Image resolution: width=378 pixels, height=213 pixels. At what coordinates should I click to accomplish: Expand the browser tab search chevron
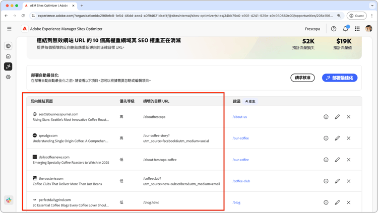372,6
